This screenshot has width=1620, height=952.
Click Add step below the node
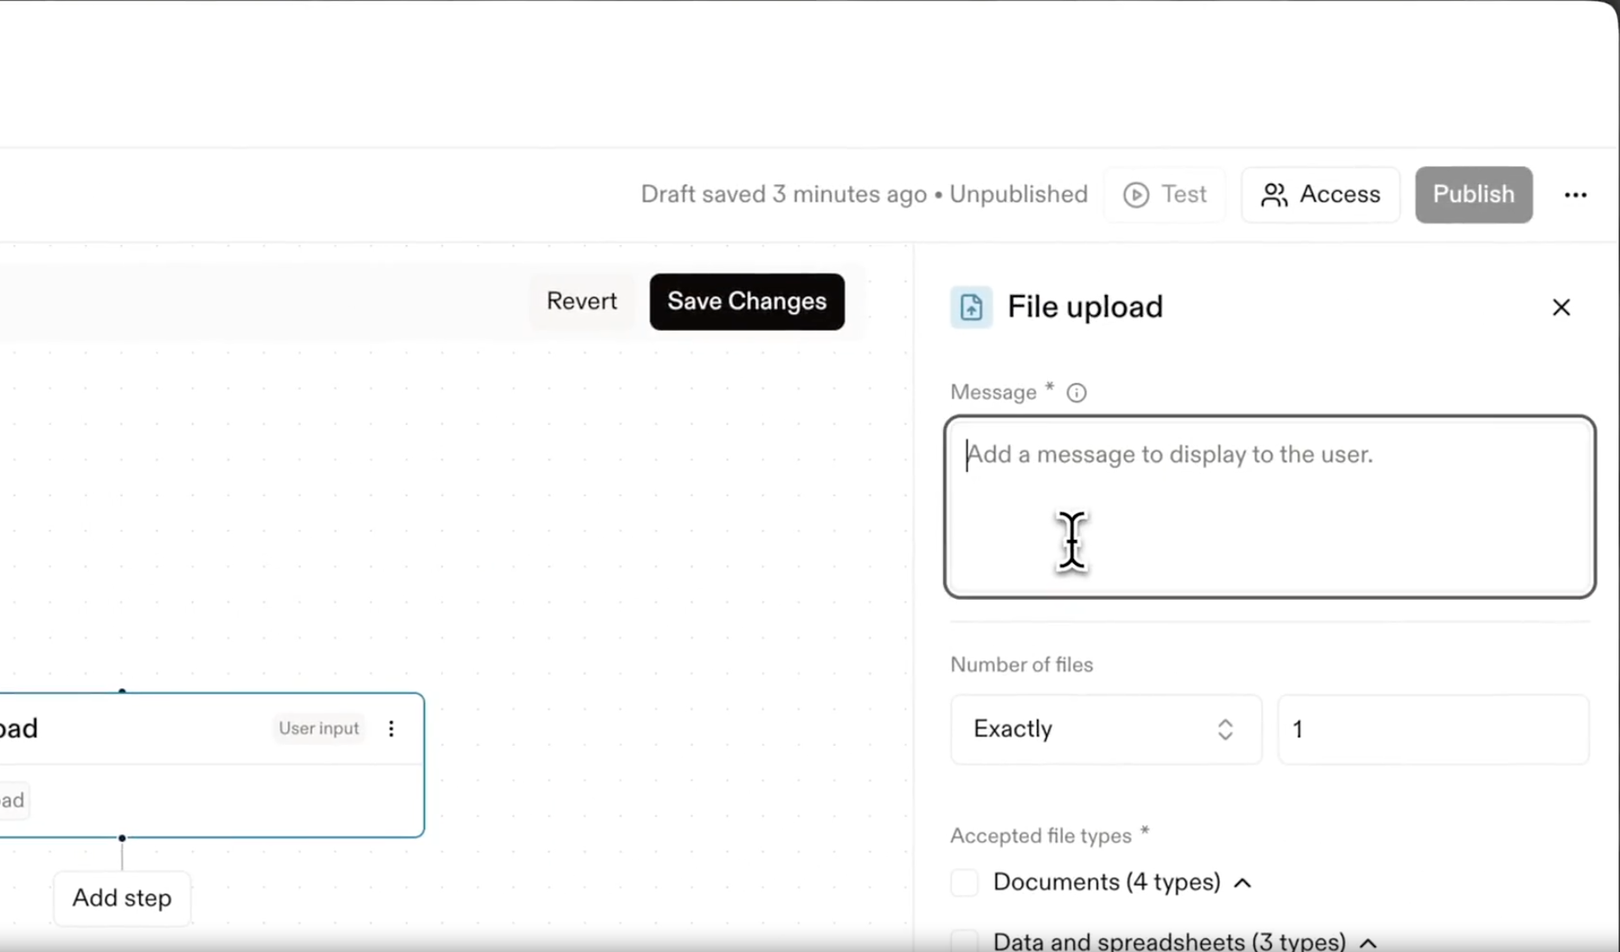pyautogui.click(x=122, y=898)
